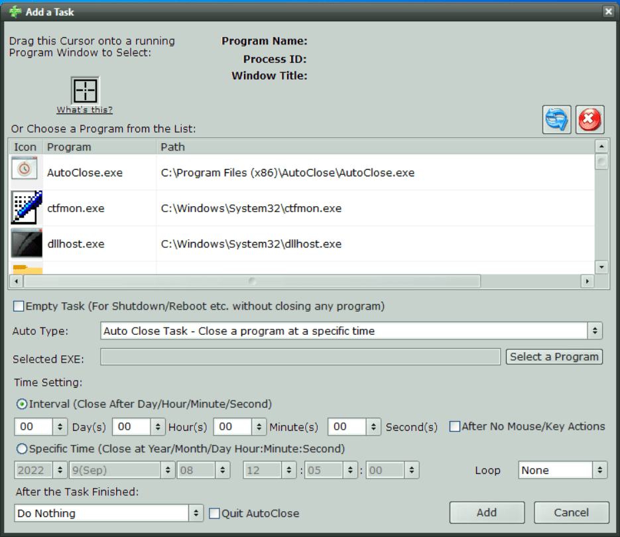Image resolution: width=620 pixels, height=537 pixels.
Task: Click the Minute(s) interval stepper arrows
Action: coord(259,427)
